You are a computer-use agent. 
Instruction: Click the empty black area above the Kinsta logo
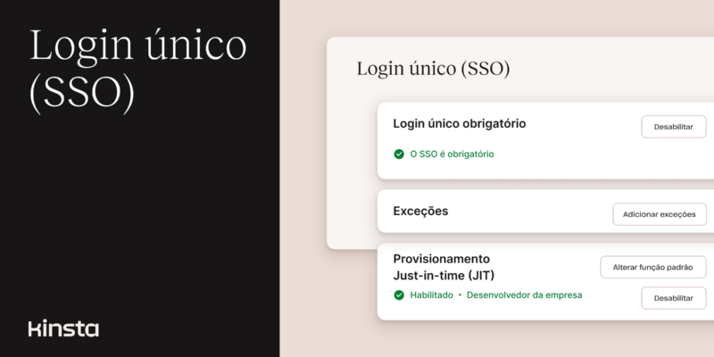click(x=134, y=223)
